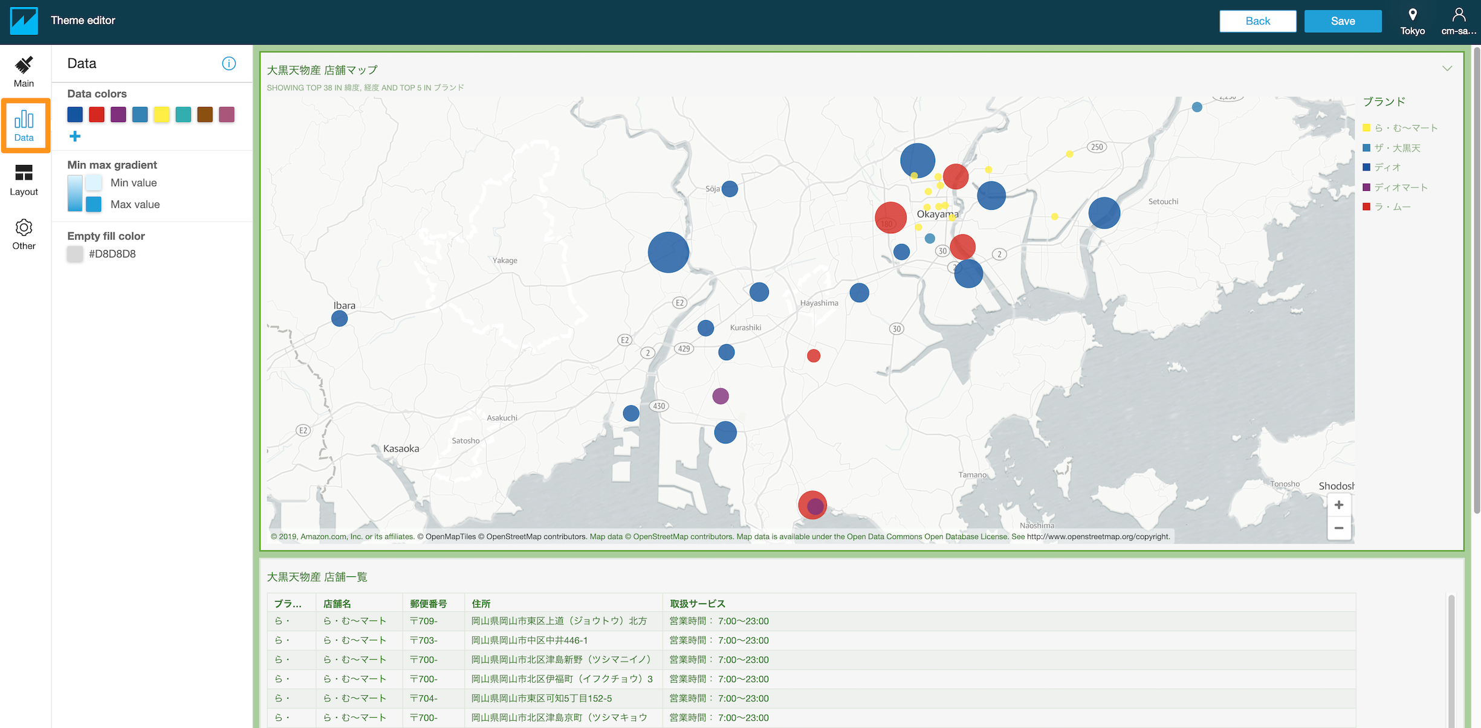The width and height of the screenshot is (1481, 728).
Task: Click the table's vertical scrollbar
Action: tap(1451, 661)
